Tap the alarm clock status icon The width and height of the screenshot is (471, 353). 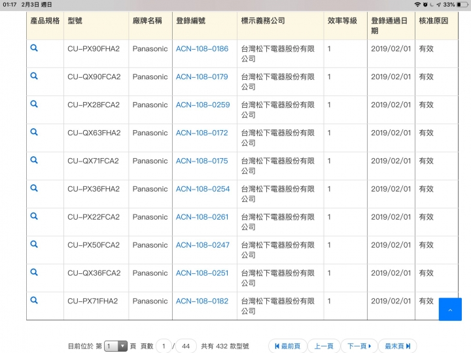pyautogui.click(x=425, y=5)
